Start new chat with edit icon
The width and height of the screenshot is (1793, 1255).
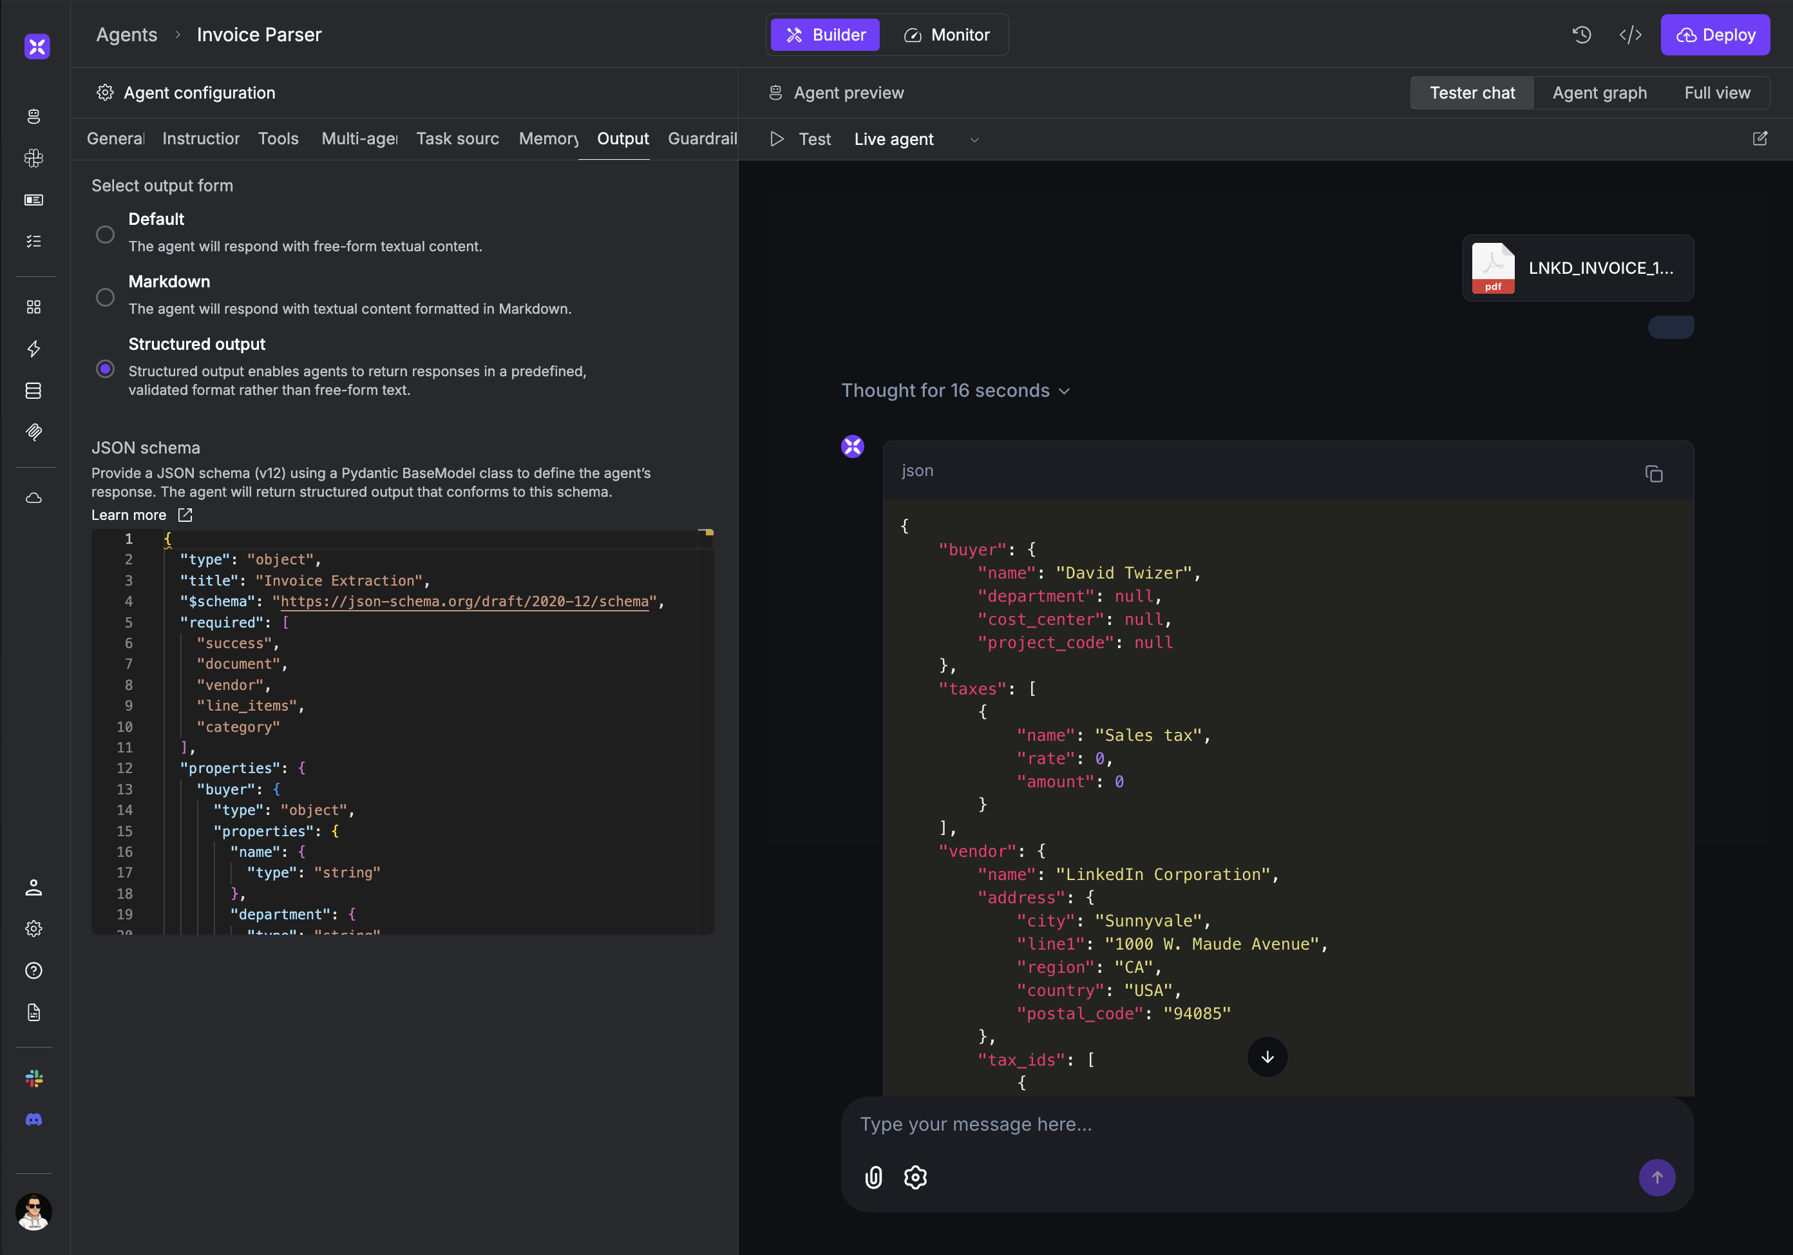coord(1760,139)
